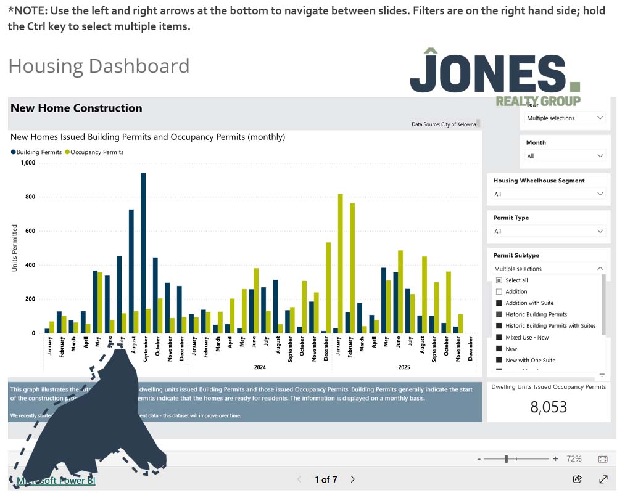The height and width of the screenshot is (493, 617).
Task: Go to the next report page
Action: tap(353, 479)
